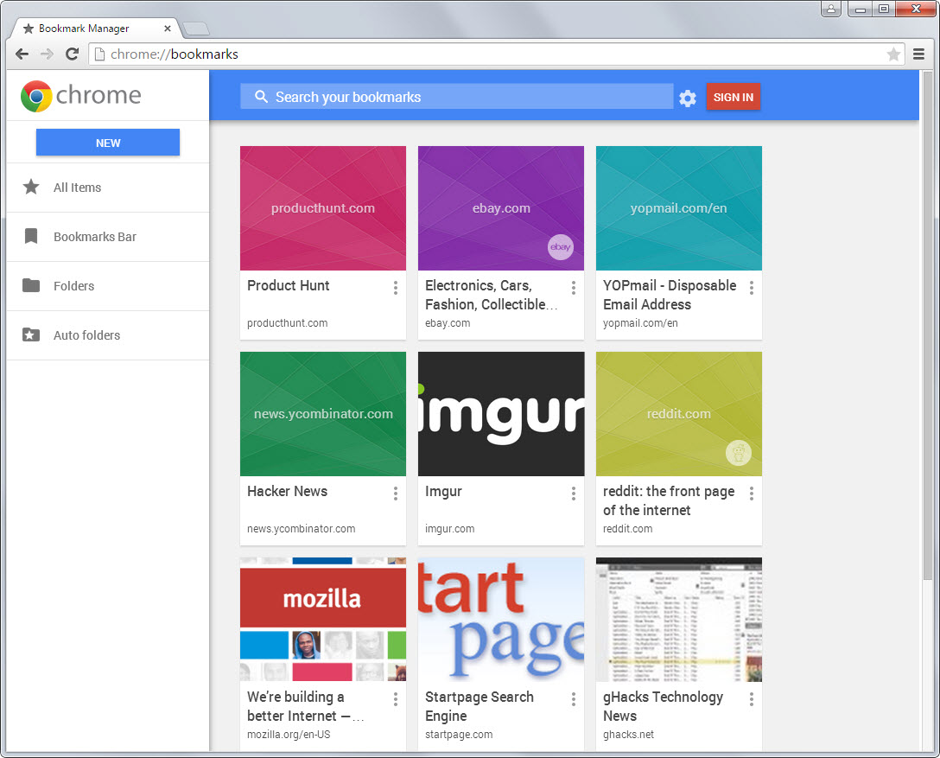940x758 pixels.
Task: Open the Startpage Search Engine title link
Action: click(479, 706)
